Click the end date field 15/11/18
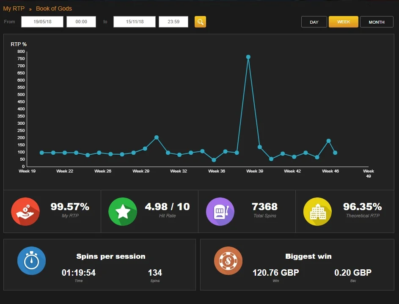This screenshot has height=304, width=399. (x=135, y=22)
